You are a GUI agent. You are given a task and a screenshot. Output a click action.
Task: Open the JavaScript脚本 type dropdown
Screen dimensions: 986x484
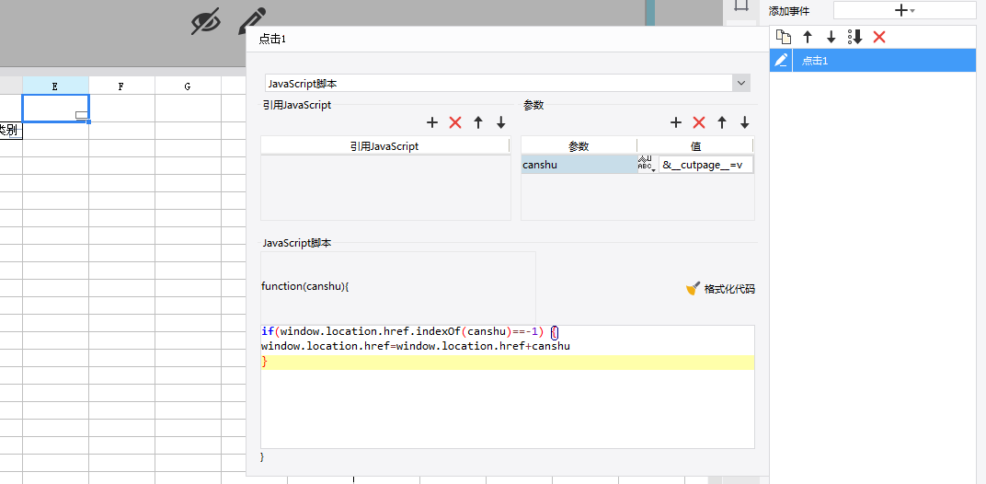pyautogui.click(x=741, y=84)
